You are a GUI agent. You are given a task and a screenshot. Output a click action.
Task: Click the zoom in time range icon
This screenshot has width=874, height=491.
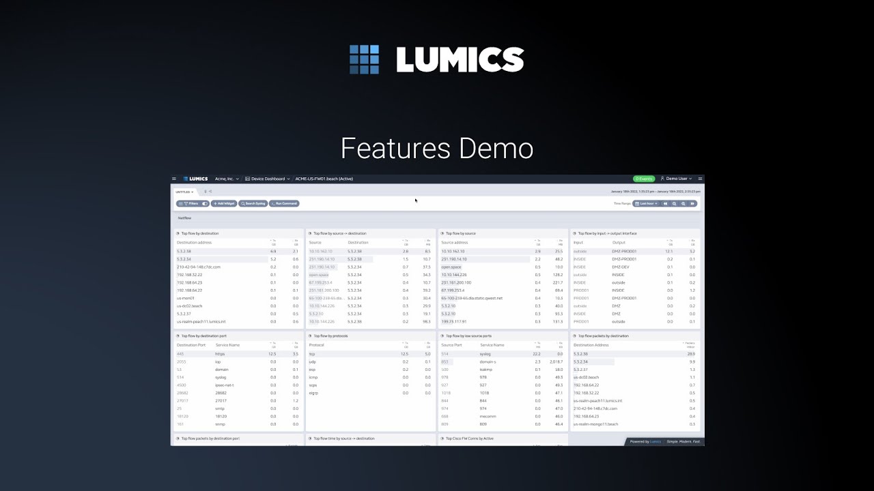pos(683,203)
